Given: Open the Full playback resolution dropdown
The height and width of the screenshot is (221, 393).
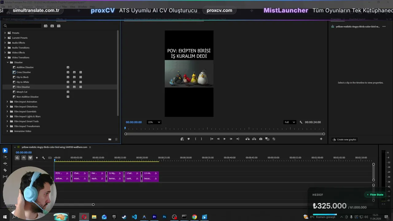Looking at the screenshot, I should pyautogui.click(x=290, y=122).
